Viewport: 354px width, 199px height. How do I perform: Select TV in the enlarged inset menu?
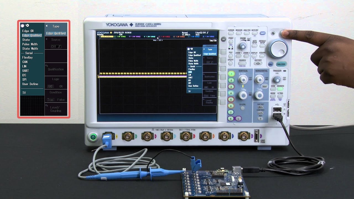coord(24,93)
